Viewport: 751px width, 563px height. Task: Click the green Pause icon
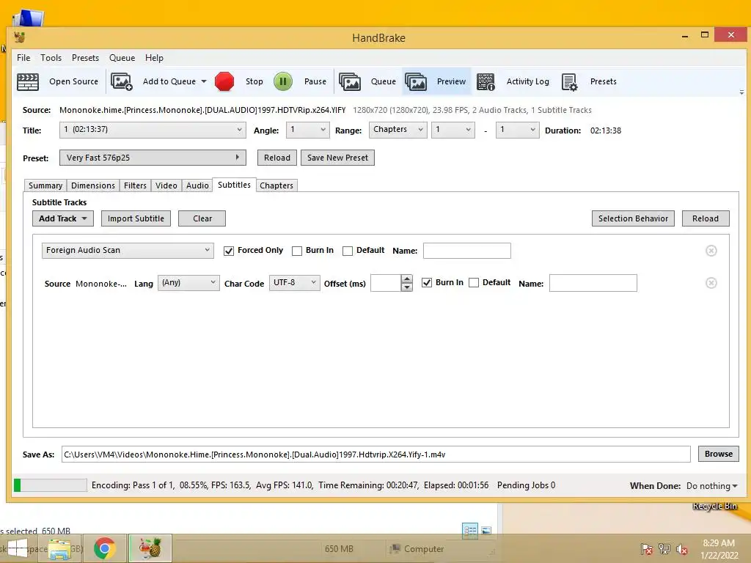click(283, 81)
